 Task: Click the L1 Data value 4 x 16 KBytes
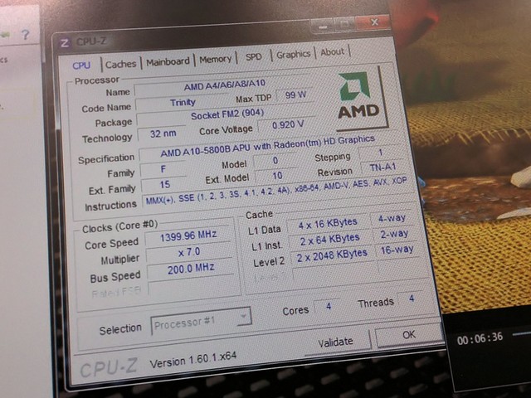pyautogui.click(x=328, y=224)
